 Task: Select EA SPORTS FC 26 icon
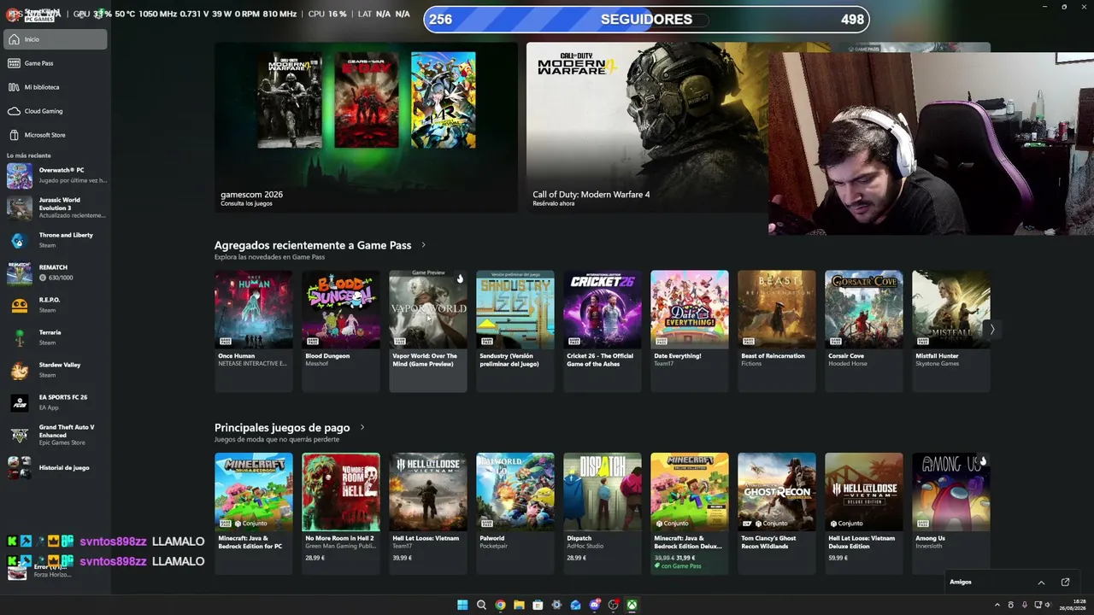[20, 402]
